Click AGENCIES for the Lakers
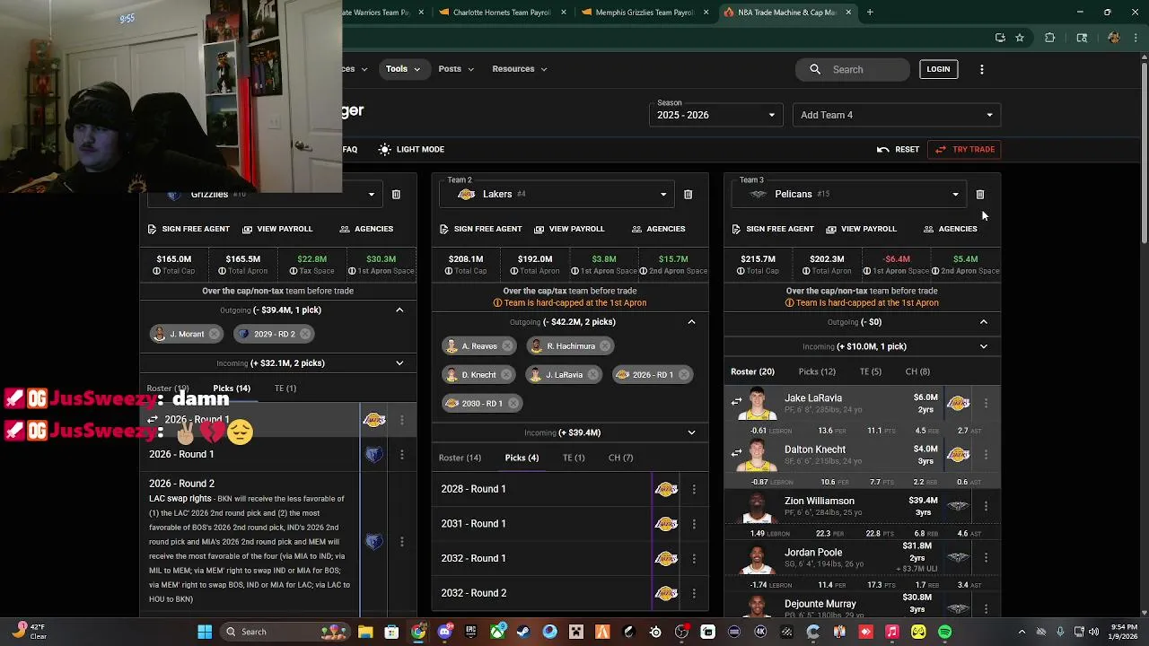The height and width of the screenshot is (646, 1149). (x=658, y=229)
